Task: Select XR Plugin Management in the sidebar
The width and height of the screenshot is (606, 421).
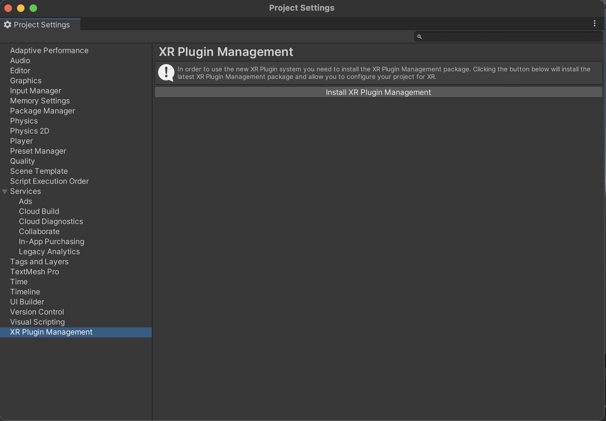Action: click(51, 332)
